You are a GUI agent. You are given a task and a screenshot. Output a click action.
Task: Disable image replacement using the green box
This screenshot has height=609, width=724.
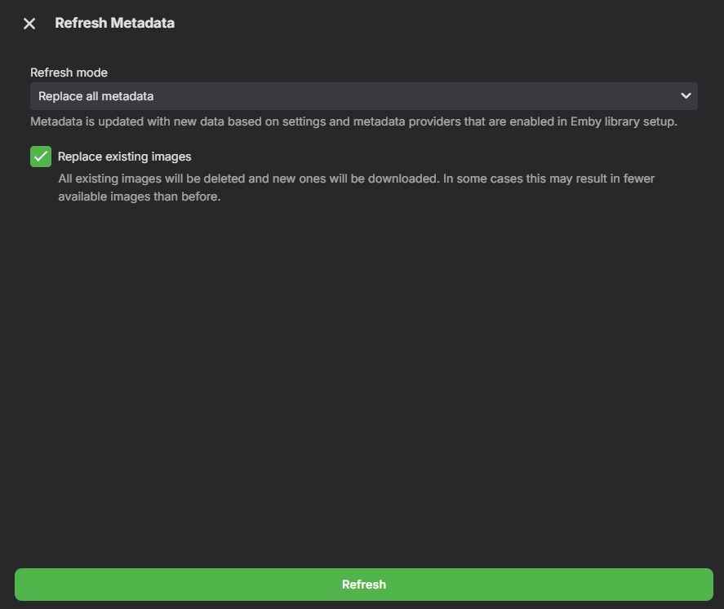41,157
